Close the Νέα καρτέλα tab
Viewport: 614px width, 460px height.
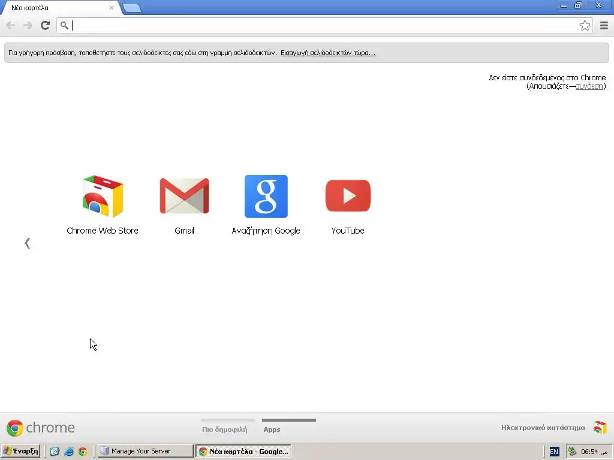[x=111, y=7]
